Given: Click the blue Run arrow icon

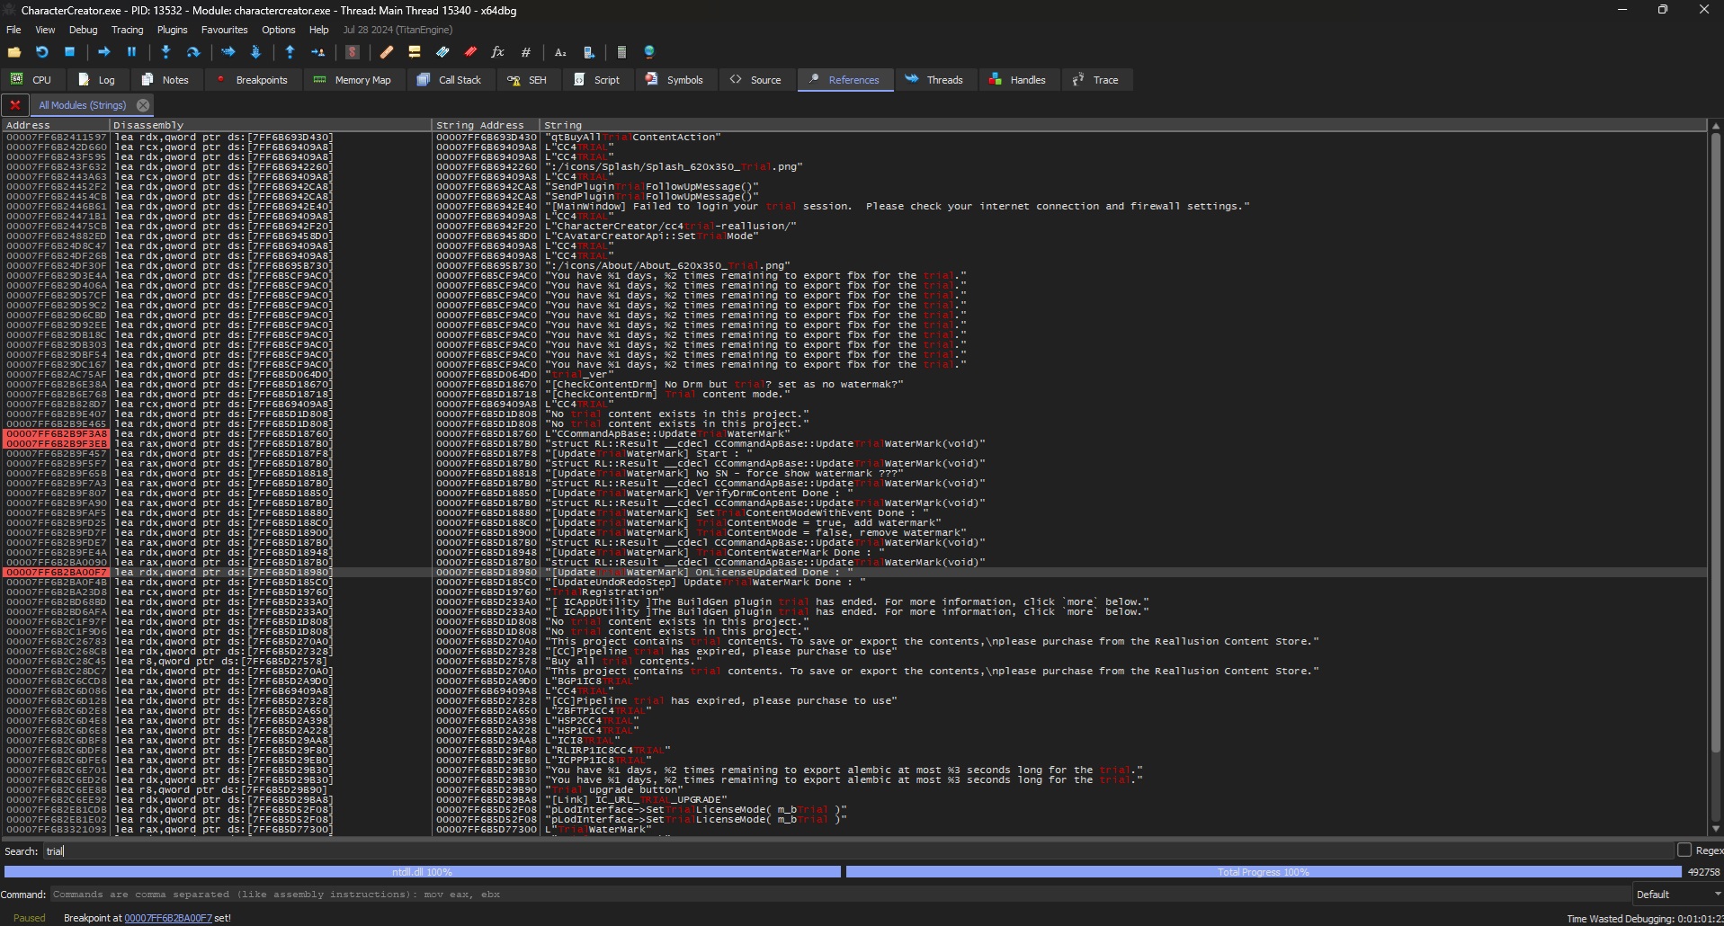Looking at the screenshot, I should click(x=103, y=52).
